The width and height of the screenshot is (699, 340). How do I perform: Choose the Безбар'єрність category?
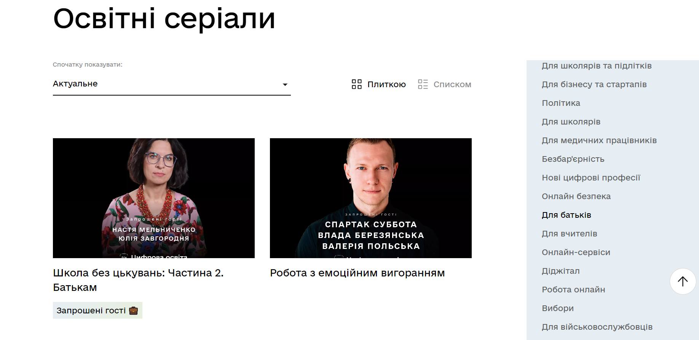point(573,159)
